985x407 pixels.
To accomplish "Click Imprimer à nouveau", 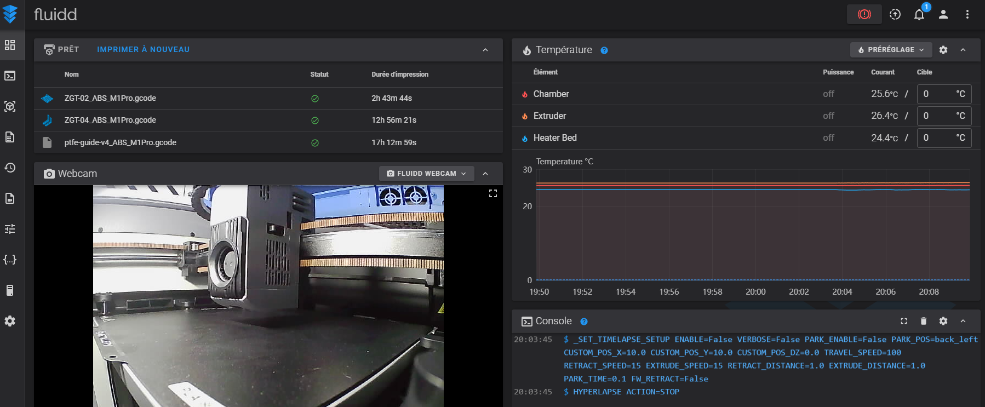I will [x=144, y=49].
